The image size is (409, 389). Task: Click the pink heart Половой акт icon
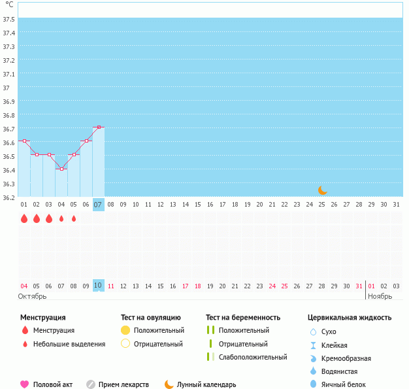click(x=25, y=384)
